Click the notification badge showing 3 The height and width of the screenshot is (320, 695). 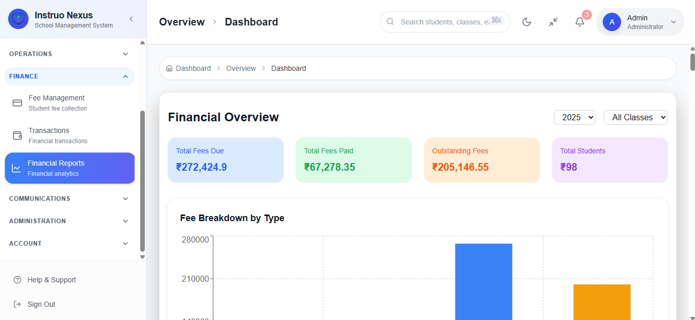[587, 15]
